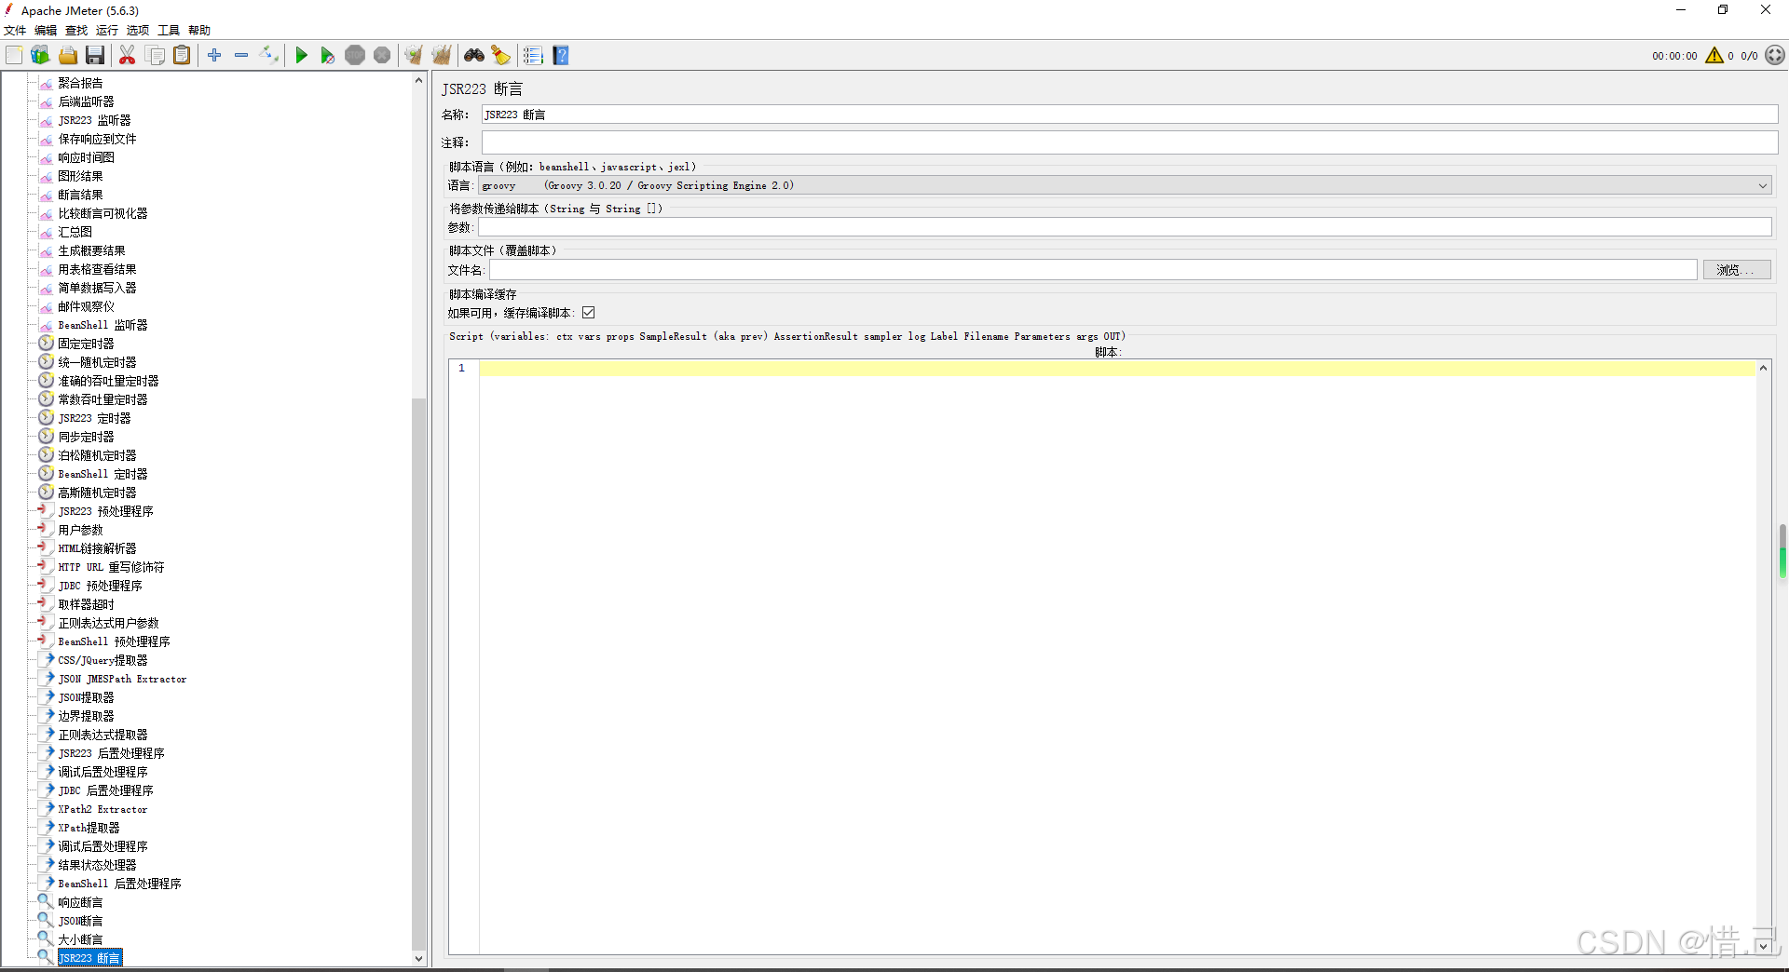Viewport: 1789px width, 972px height.
Task: Click into the 注释 comment field
Action: 1129,142
